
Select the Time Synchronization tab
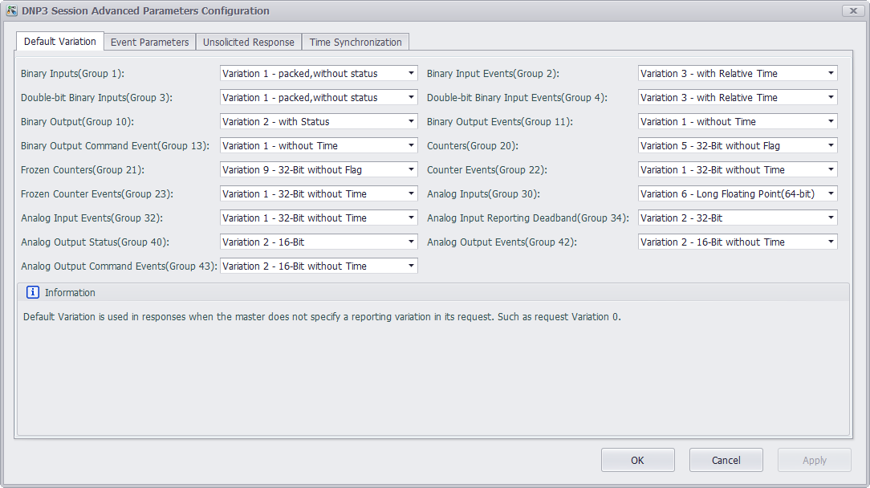point(356,42)
